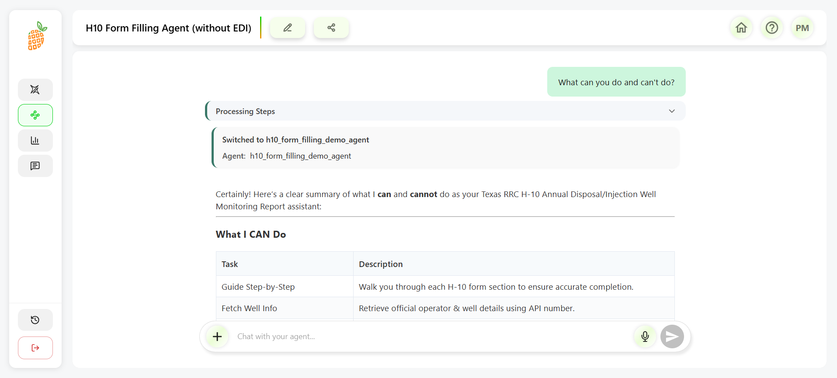Viewport: 837px width, 378px height.
Task: Open the chat messages sidebar section
Action: pos(35,166)
